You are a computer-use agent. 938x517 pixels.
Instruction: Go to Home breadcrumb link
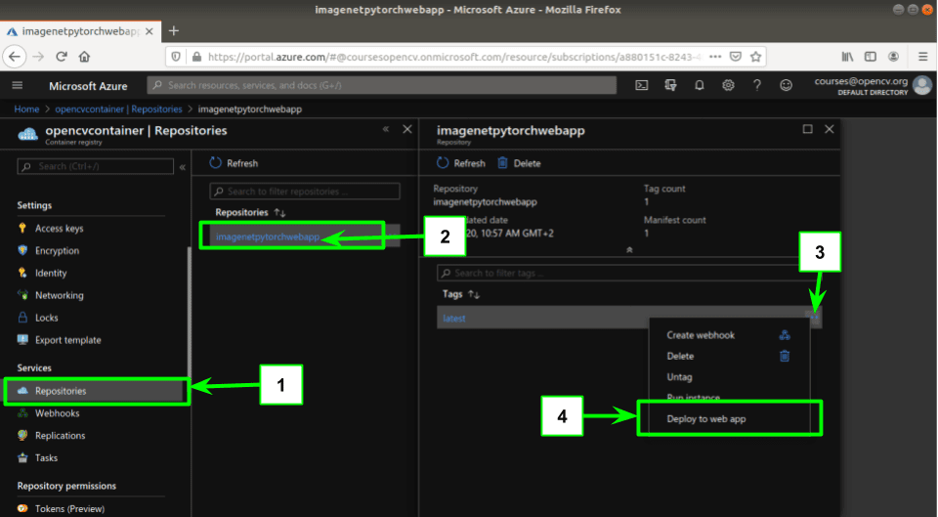[26, 108]
